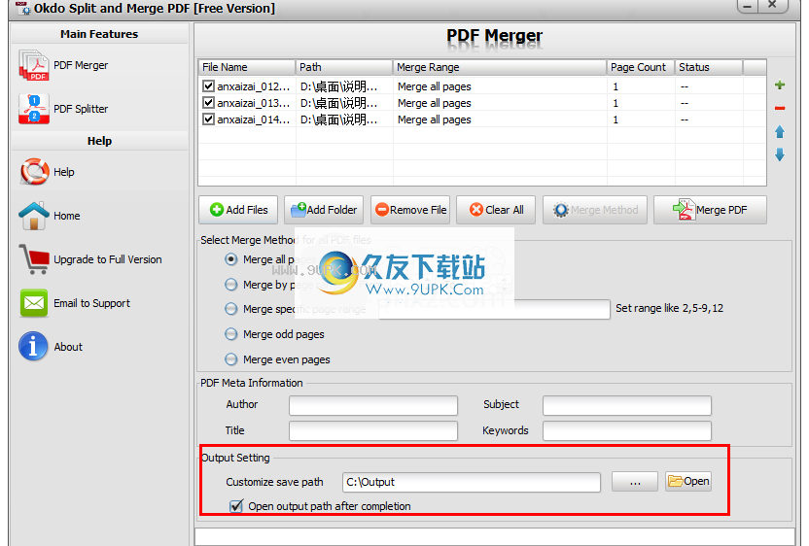This screenshot has height=546, width=809.
Task: Click the Home house icon
Action: pyautogui.click(x=33, y=216)
